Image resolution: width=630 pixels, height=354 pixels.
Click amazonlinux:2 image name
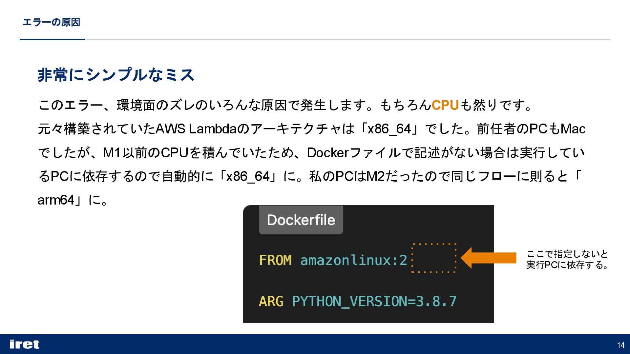point(354,260)
